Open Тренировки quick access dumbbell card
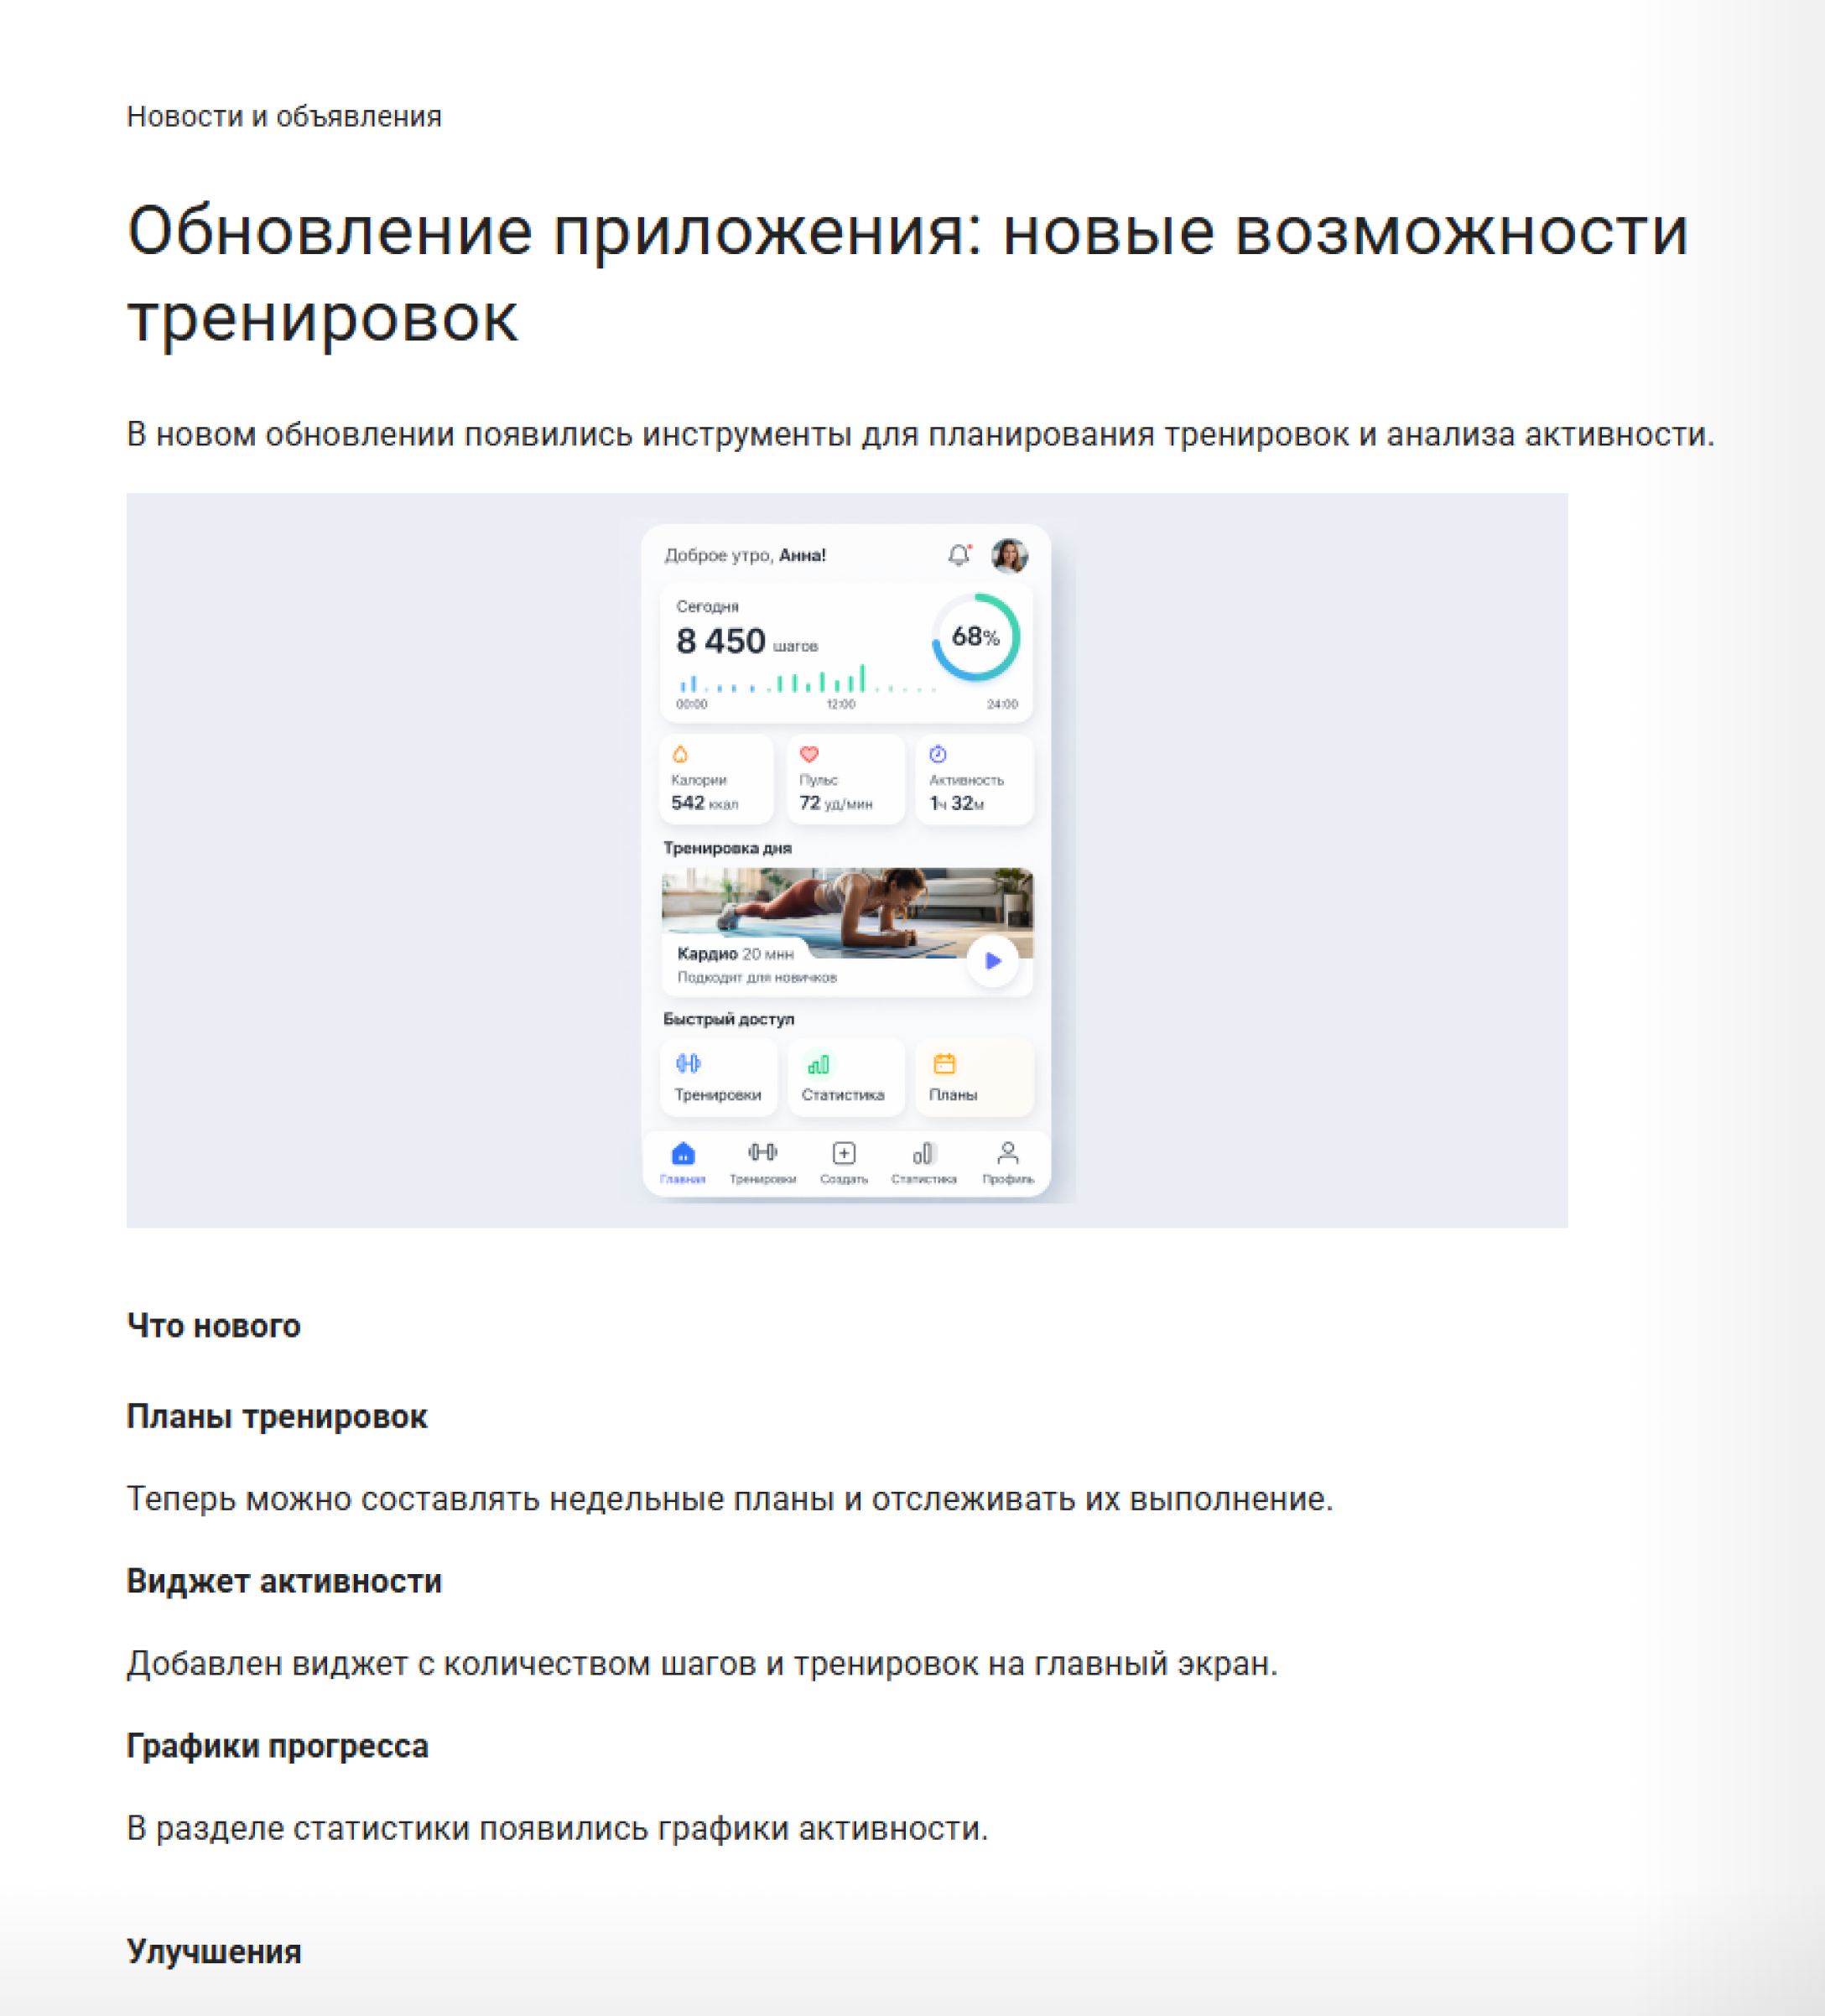Screen dimensions: 1825x2016 pyautogui.click(x=718, y=1077)
